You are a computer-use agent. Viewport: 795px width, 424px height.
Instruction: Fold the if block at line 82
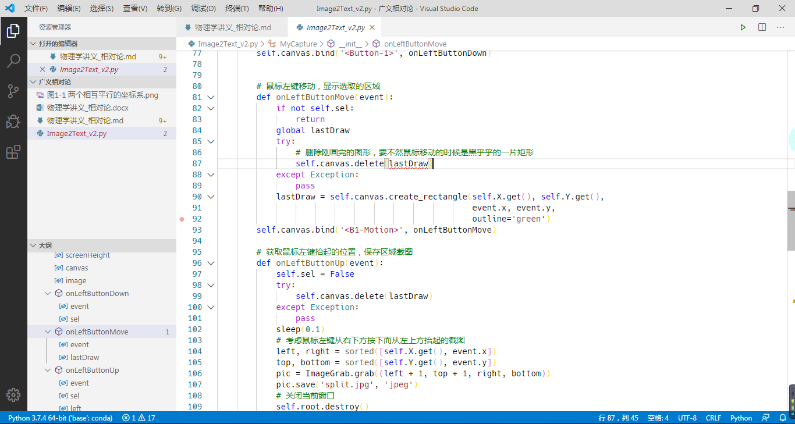click(211, 108)
